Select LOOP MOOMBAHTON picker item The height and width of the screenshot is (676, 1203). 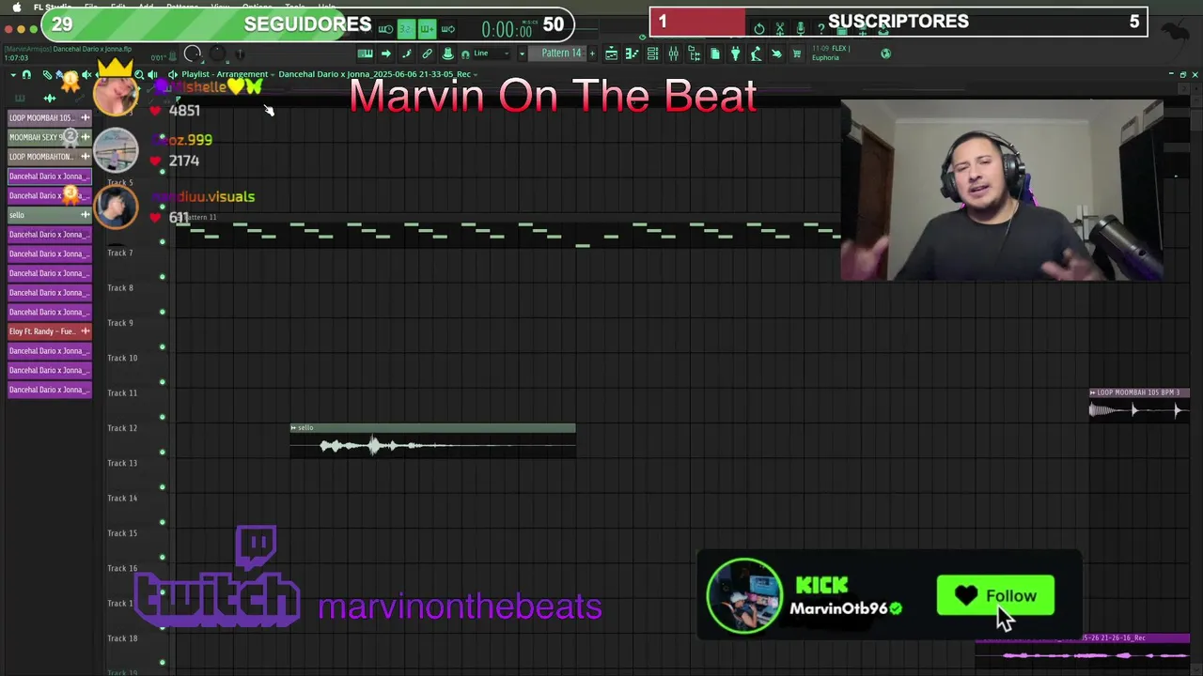50,157
